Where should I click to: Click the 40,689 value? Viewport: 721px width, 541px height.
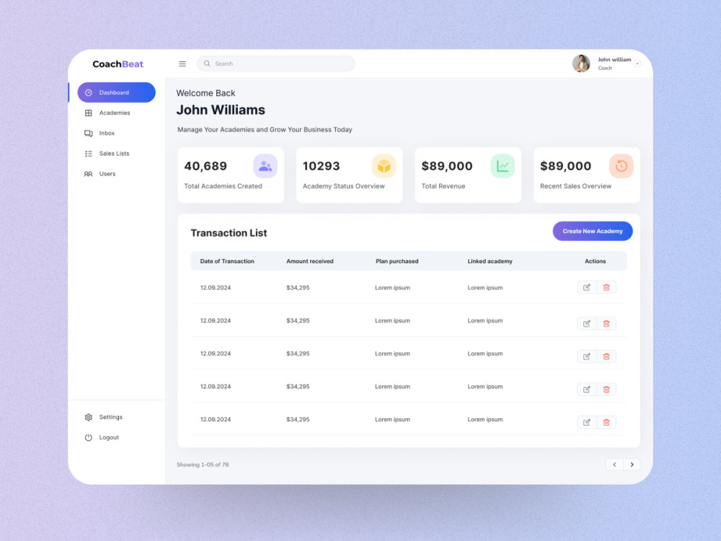[205, 166]
